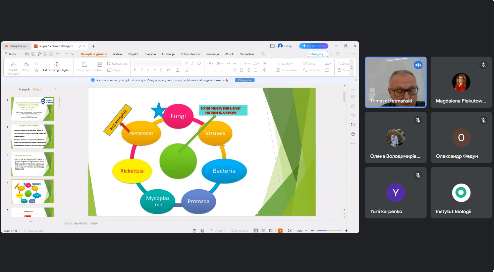
Task: Open file via the folder icon
Action: pyautogui.click(x=27, y=54)
